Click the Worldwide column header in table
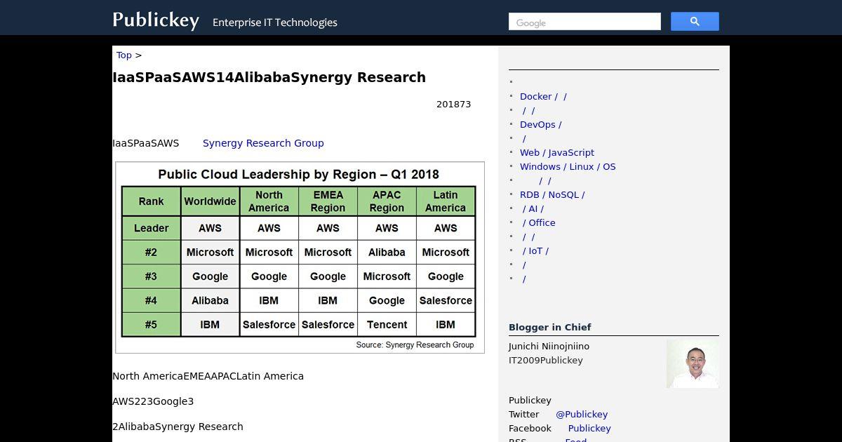The image size is (842, 442). coord(210,201)
